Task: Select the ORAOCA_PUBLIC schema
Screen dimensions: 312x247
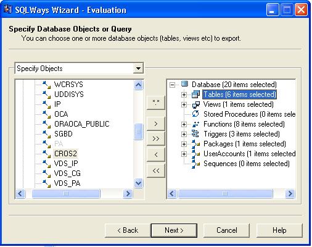Action: (x=82, y=124)
